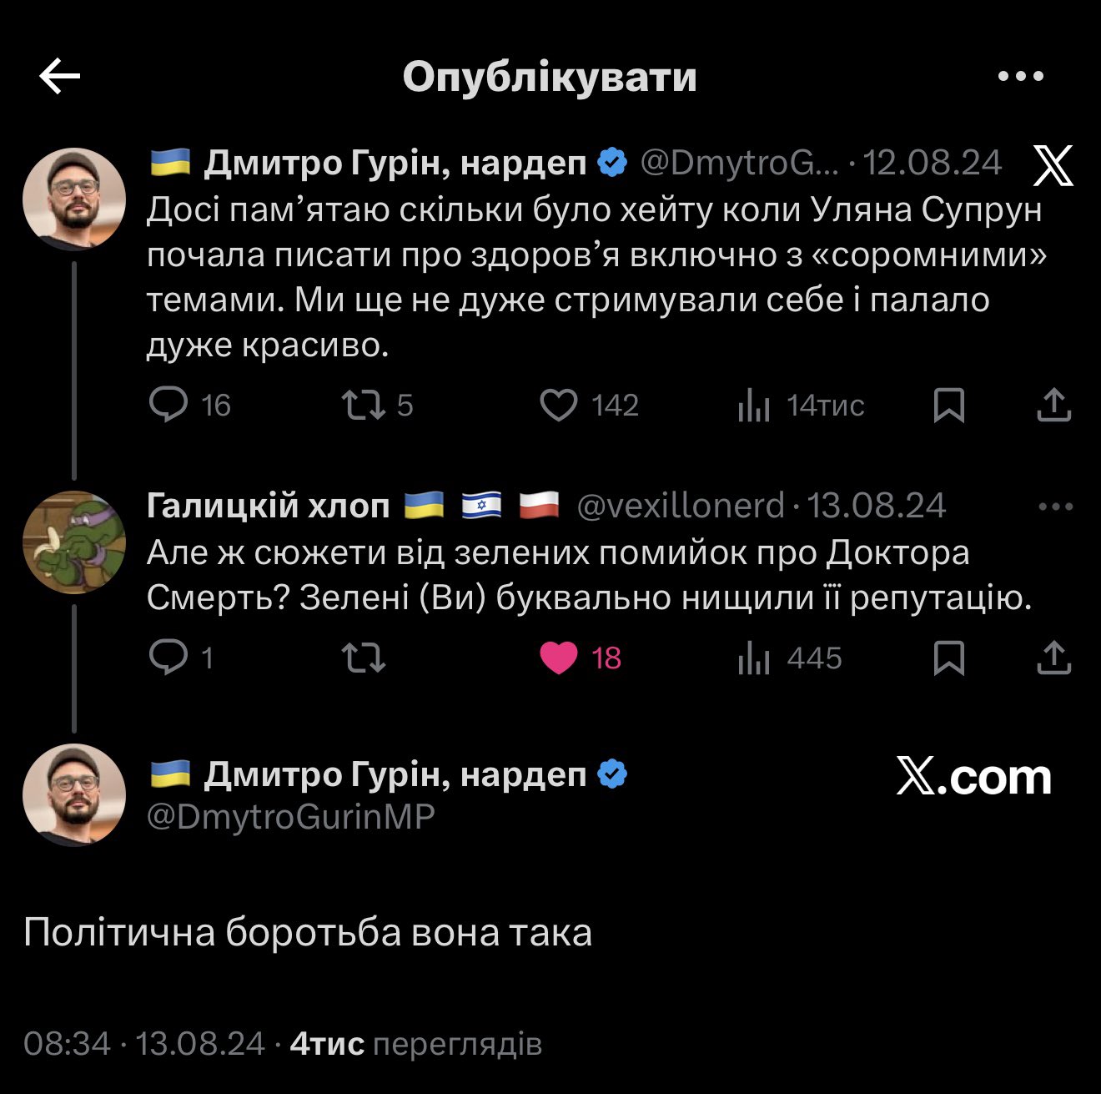Image resolution: width=1101 pixels, height=1094 pixels.
Task: Open the three-dot menu in the header
Action: pos(1021,77)
